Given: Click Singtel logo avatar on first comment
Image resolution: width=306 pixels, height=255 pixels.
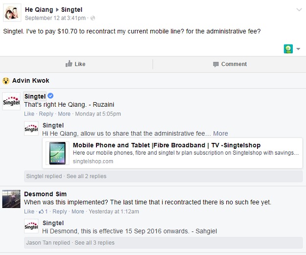Looking at the screenshot, I should coord(11,101).
